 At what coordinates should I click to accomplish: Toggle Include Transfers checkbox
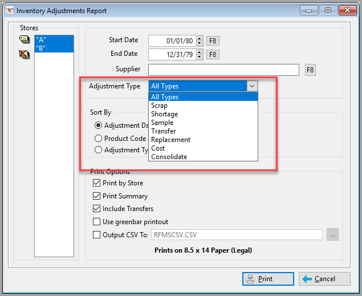click(96, 209)
